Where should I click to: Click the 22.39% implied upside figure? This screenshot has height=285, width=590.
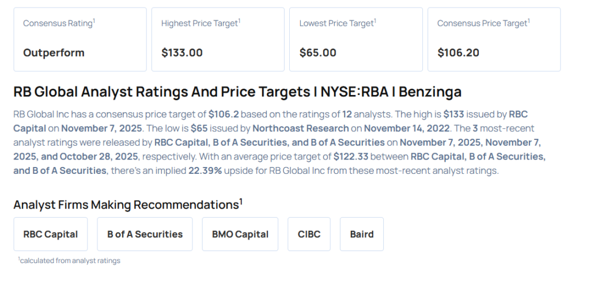point(205,170)
